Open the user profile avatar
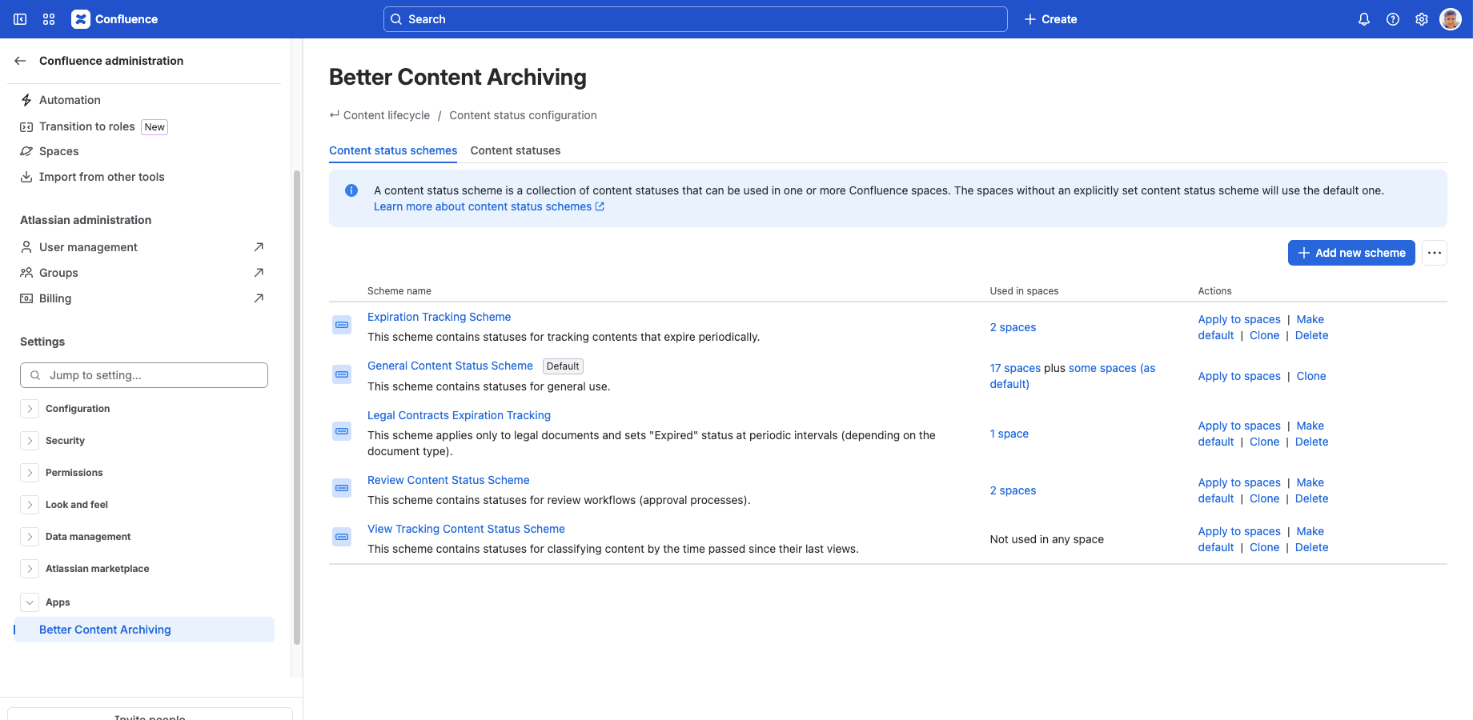The image size is (1473, 720). click(x=1451, y=19)
